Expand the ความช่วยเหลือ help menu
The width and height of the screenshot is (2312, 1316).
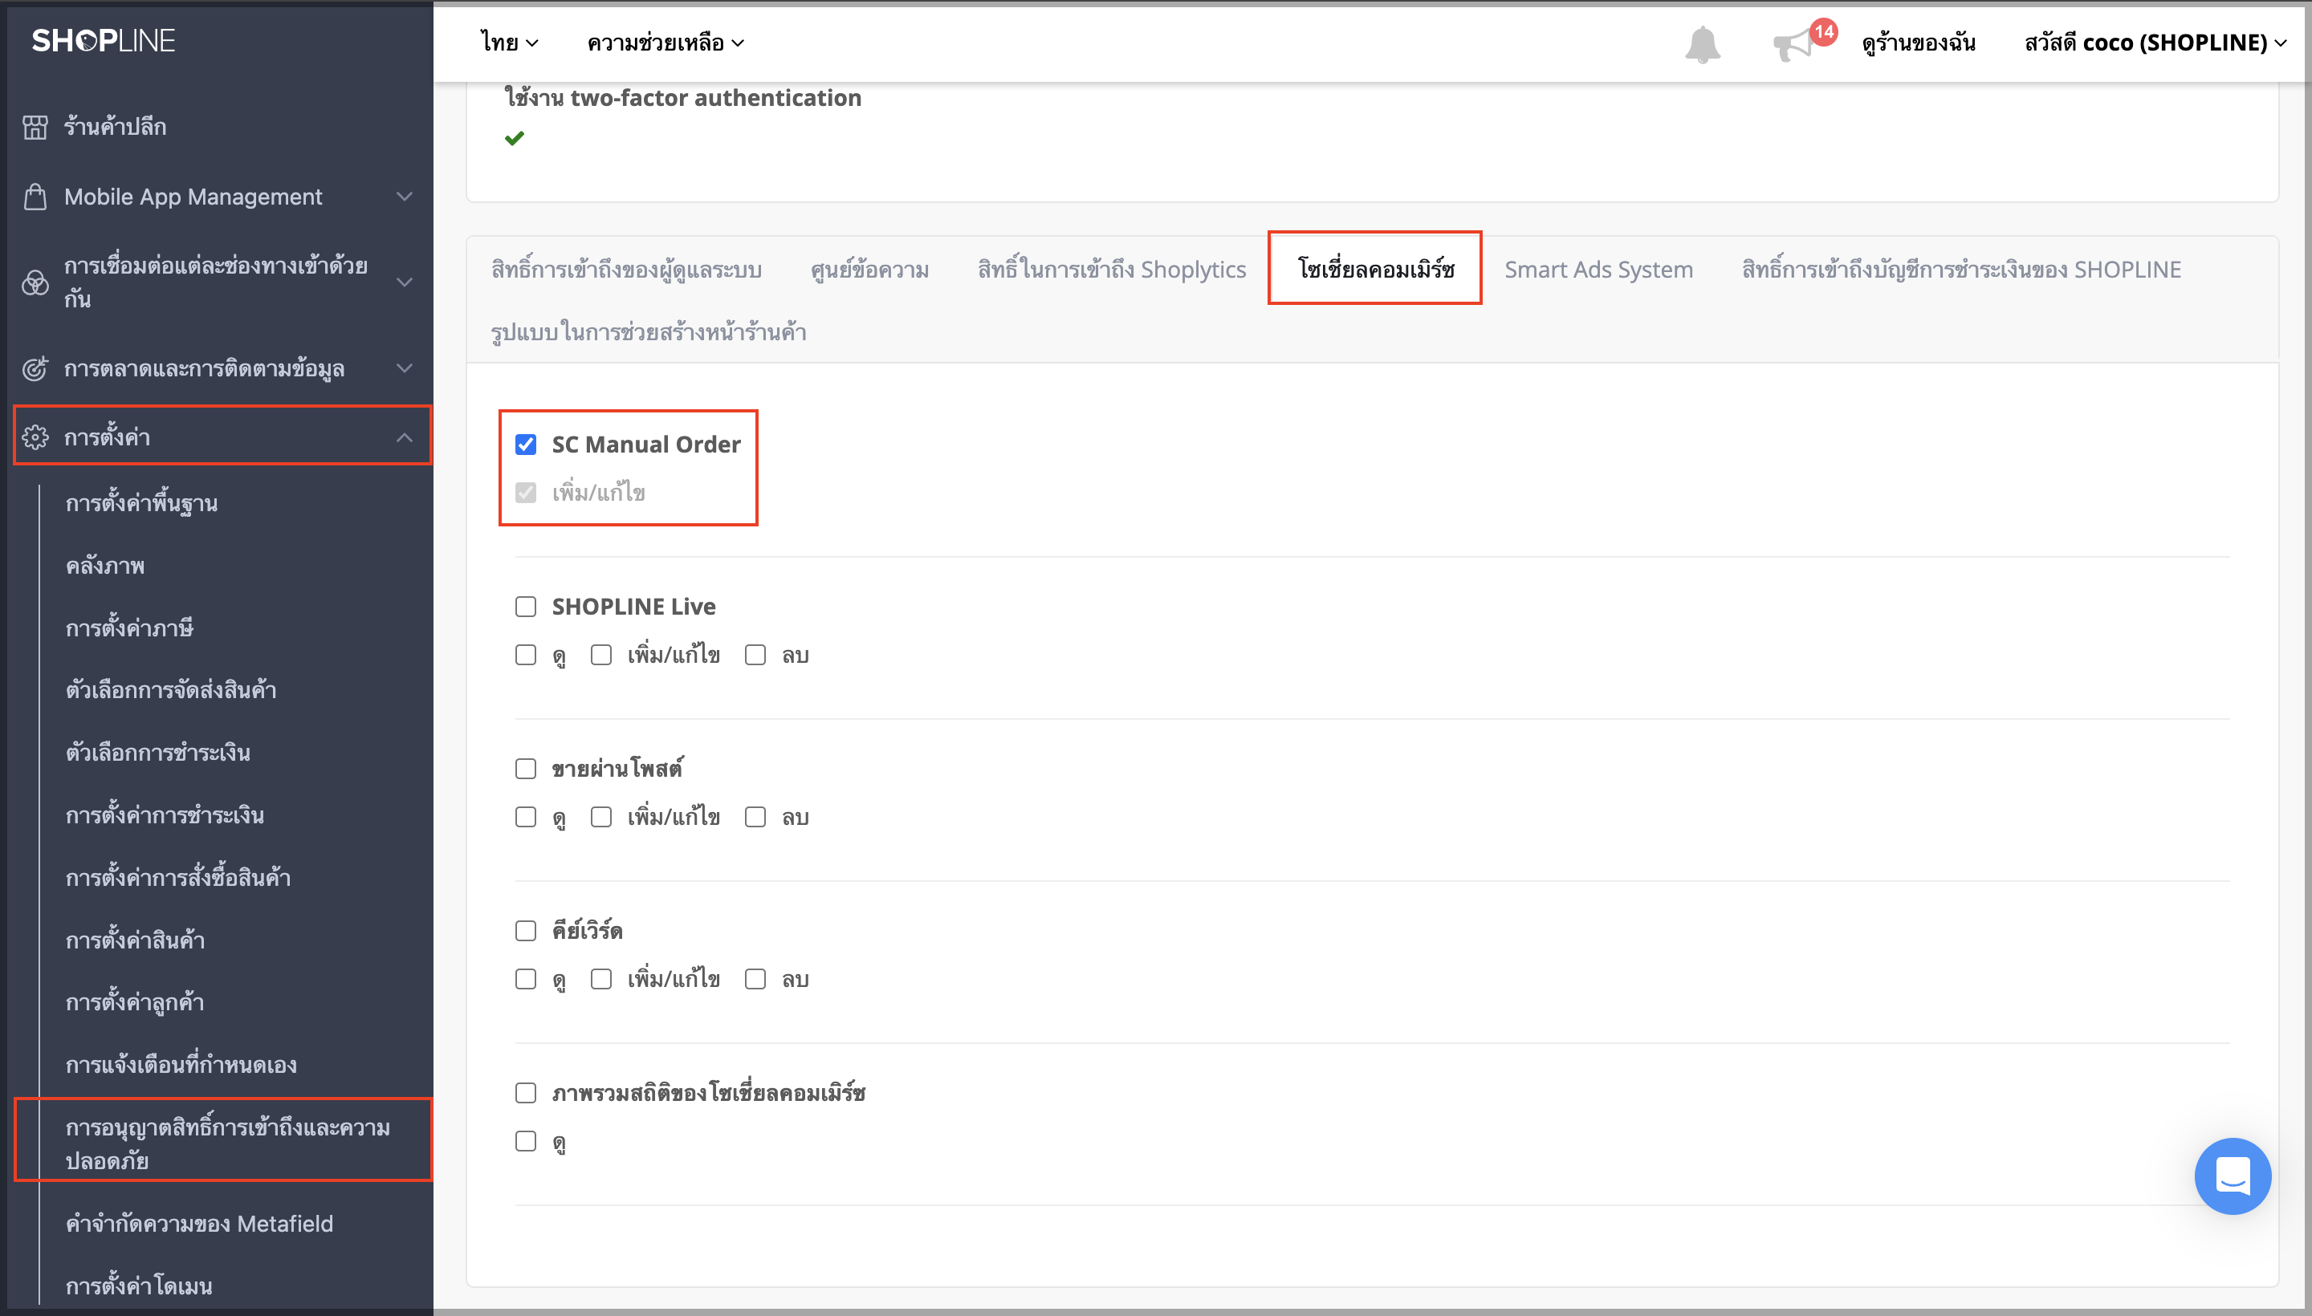pyautogui.click(x=666, y=43)
